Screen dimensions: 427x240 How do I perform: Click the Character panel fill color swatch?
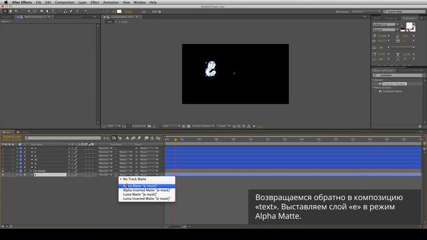point(409,25)
